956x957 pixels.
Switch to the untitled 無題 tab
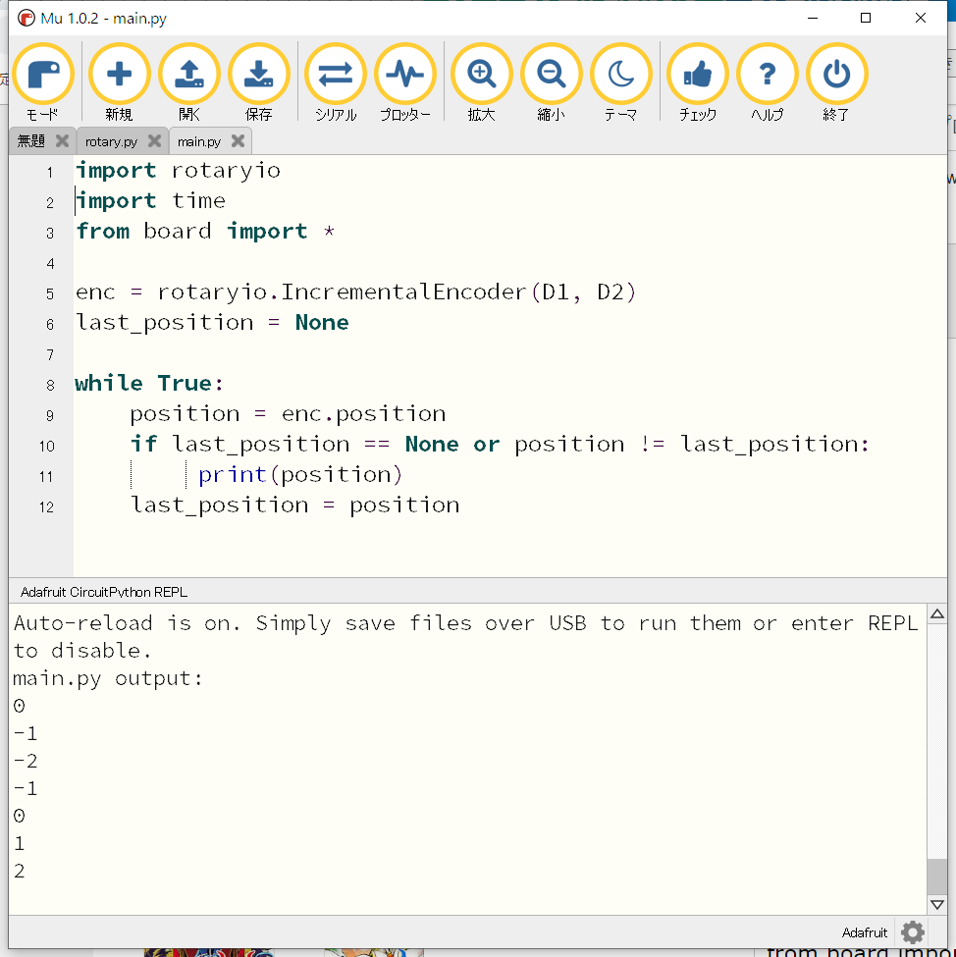31,141
